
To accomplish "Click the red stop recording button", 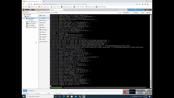I will [x=125, y=92].
